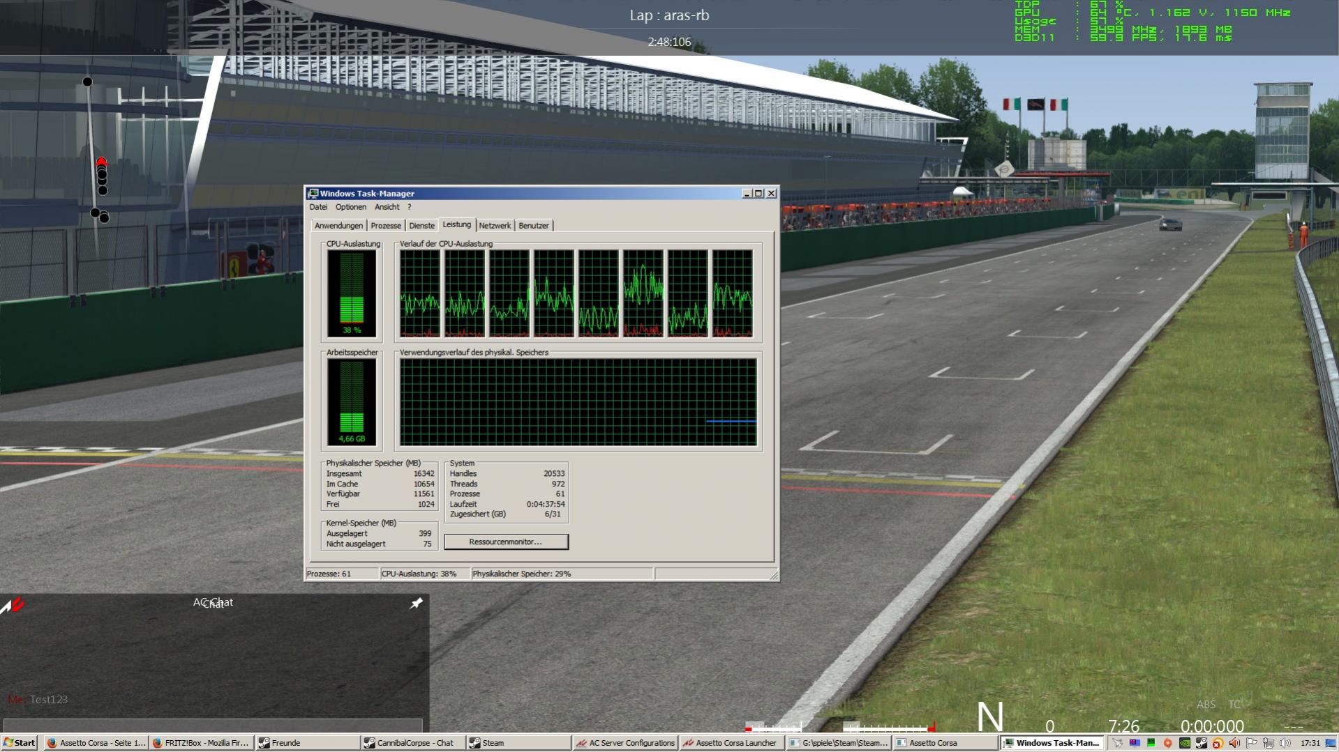Click the orange circular tray icon
This screenshot has height=752, width=1339.
coord(1167,743)
